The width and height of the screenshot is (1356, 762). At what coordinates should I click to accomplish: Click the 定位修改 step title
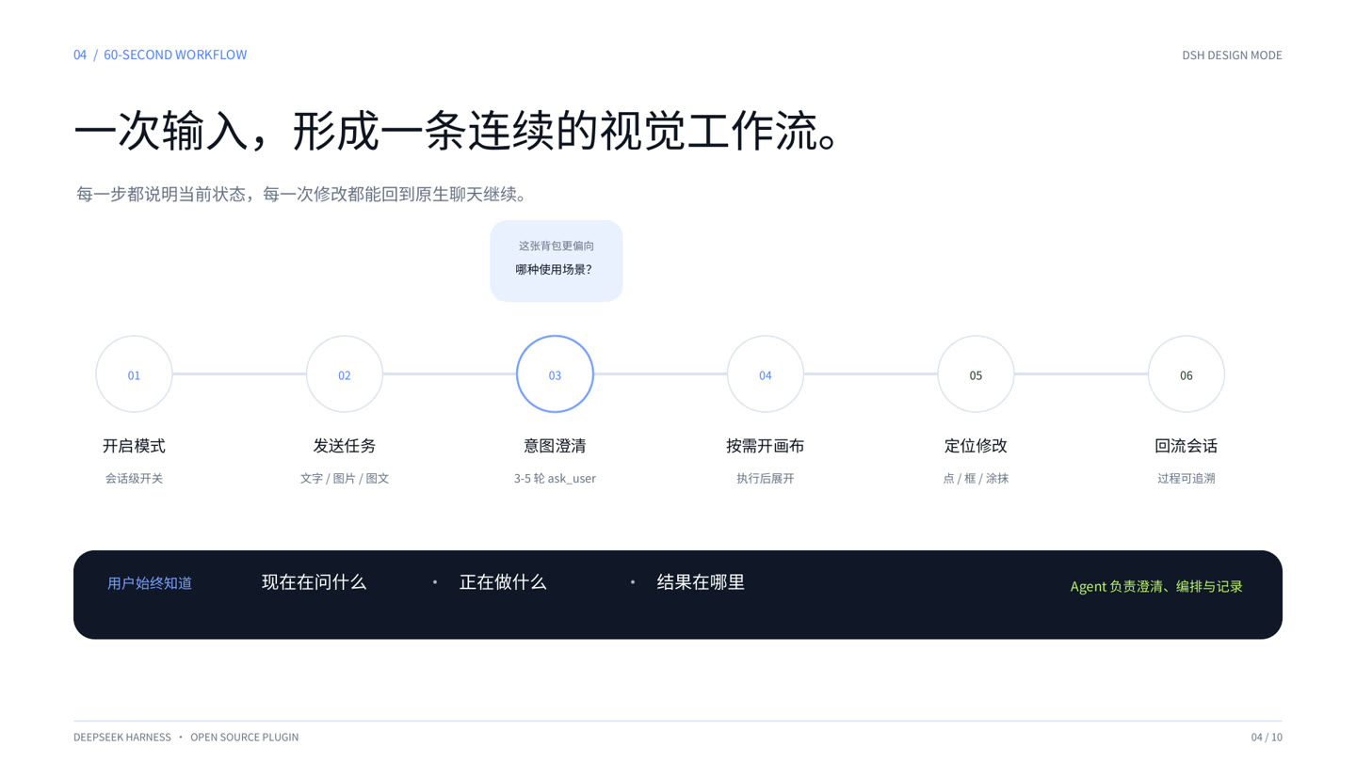pyautogui.click(x=976, y=446)
